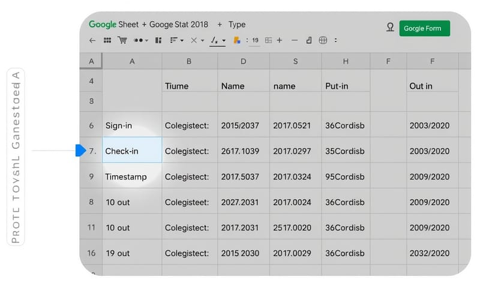Image resolution: width=480 pixels, height=288 pixels.
Task: Click the cell 2017.0324
Action: tap(295, 176)
